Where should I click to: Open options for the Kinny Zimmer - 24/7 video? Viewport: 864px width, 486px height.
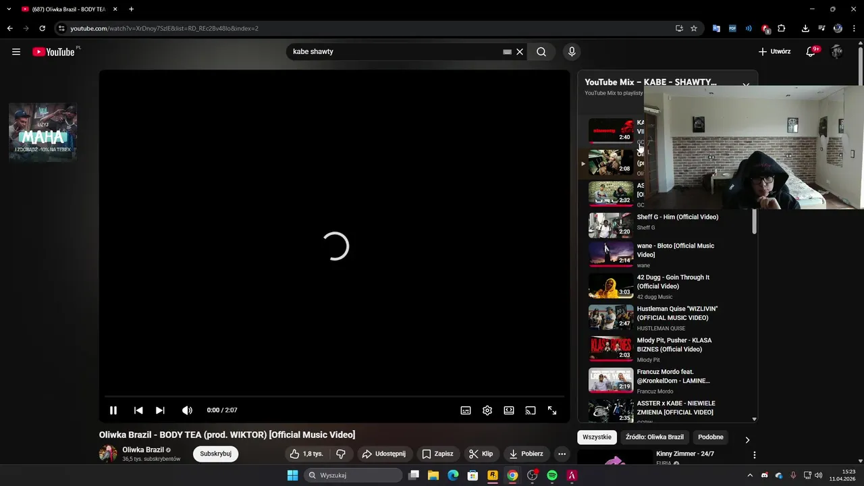point(755,455)
